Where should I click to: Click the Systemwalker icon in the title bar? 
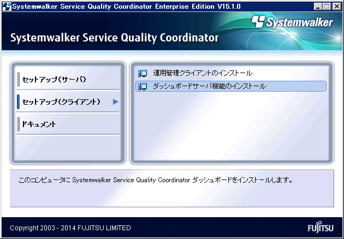7,7
